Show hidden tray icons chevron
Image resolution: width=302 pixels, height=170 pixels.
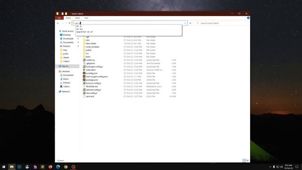270,167
